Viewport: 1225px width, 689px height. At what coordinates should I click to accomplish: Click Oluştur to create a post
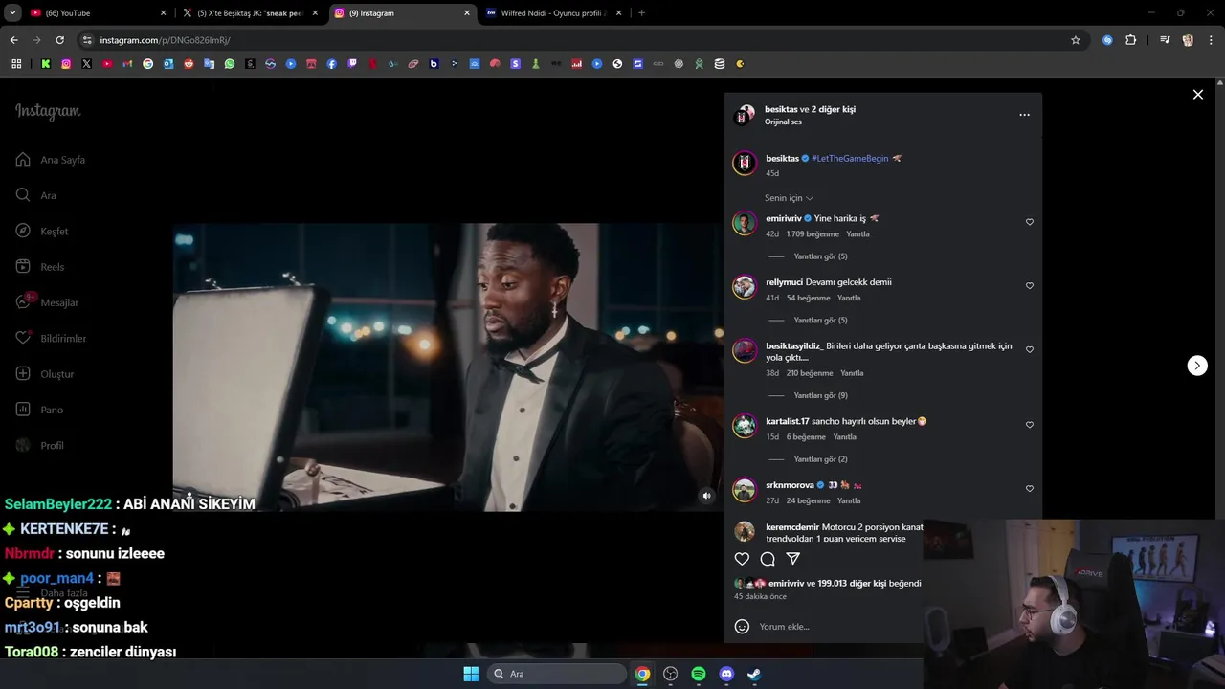tap(45, 374)
